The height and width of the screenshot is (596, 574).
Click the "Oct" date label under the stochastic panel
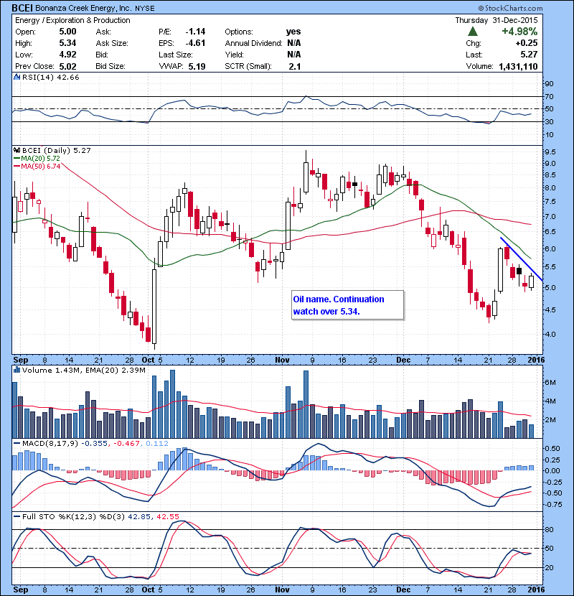(x=148, y=590)
